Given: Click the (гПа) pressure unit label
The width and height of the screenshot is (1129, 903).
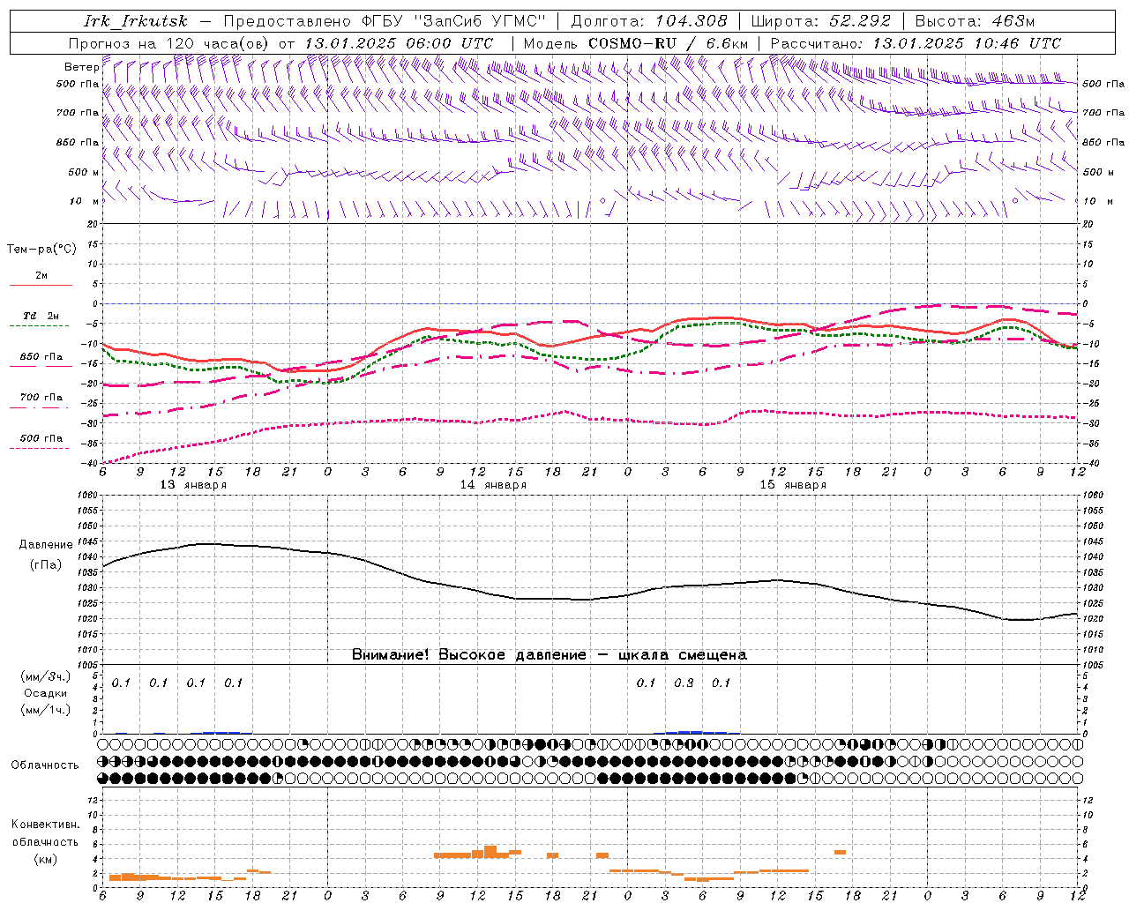Looking at the screenshot, I should 45,564.
